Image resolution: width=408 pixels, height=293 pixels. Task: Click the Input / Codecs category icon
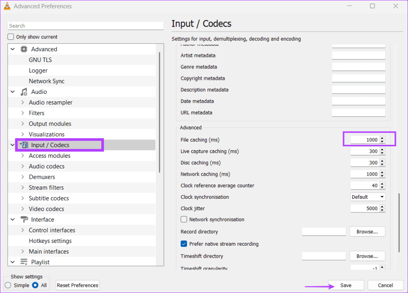click(x=24, y=145)
